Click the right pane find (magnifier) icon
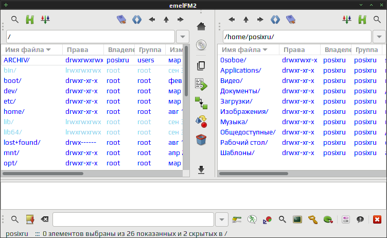The image size is (387, 238). [377, 20]
